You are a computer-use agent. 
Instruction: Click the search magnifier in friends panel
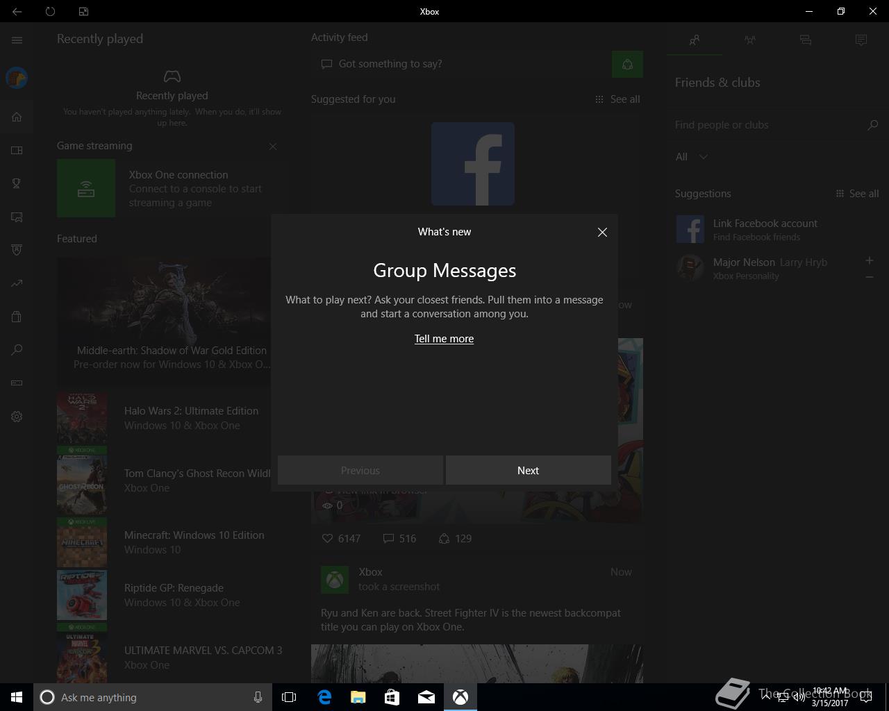(873, 125)
